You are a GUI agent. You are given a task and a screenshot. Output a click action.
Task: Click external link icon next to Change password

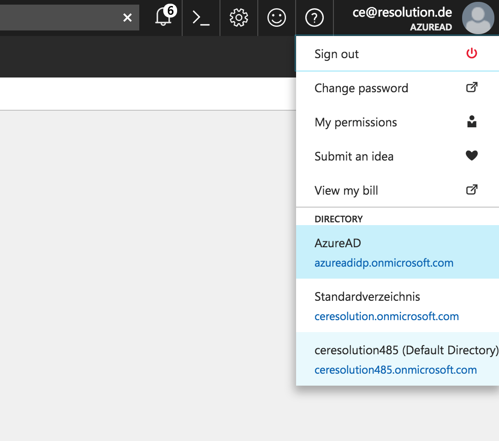[472, 87]
